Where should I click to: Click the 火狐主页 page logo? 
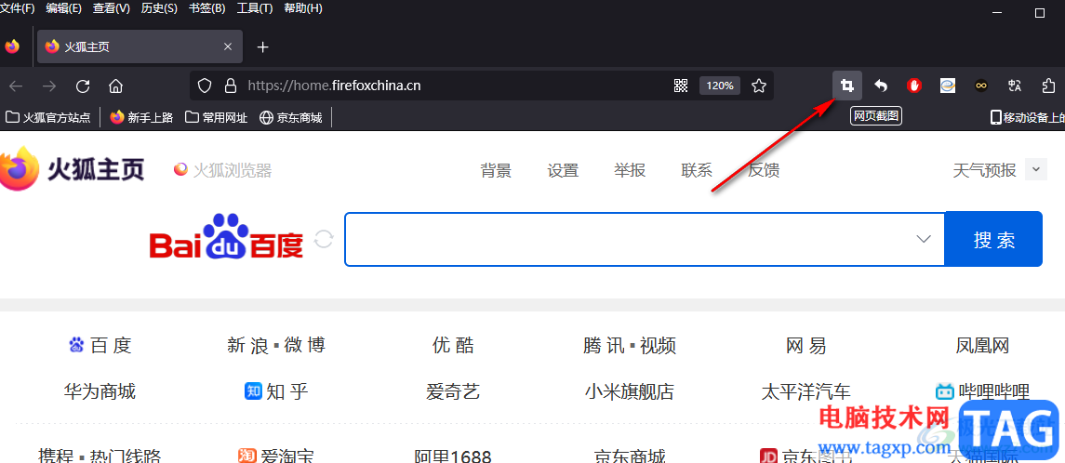coord(72,168)
